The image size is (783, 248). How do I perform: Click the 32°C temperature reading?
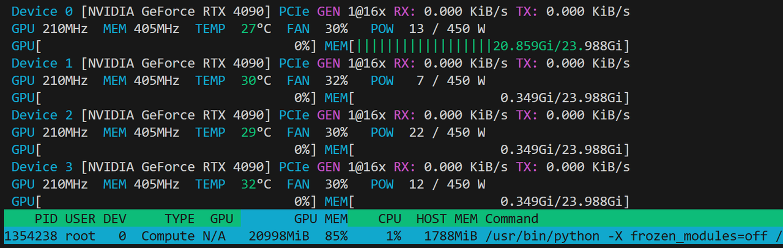click(256, 184)
